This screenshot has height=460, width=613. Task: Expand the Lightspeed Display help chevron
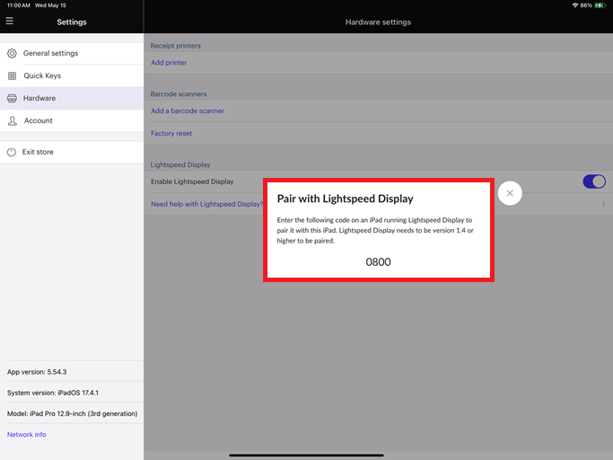[604, 204]
